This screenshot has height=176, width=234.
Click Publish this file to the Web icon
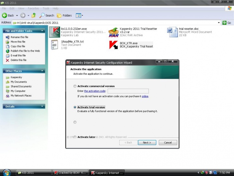pyautogui.click(x=7, y=51)
